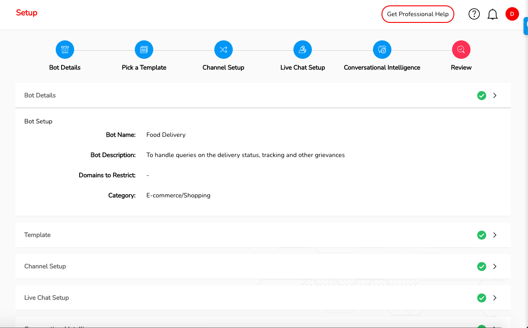528x328 pixels.
Task: Click the Review step icon
Action: [x=461, y=49]
